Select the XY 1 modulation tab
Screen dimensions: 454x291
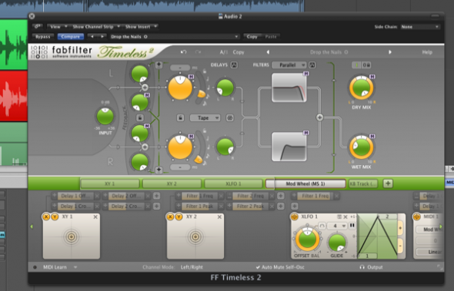110,184
